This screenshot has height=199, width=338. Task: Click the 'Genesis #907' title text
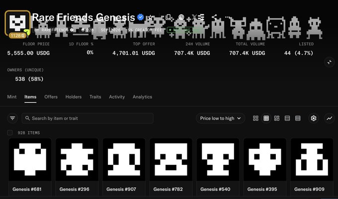[x=121, y=189]
